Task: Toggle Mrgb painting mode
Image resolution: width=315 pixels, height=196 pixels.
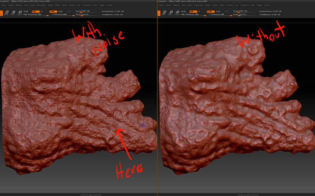Action: pyautogui.click(x=26, y=12)
